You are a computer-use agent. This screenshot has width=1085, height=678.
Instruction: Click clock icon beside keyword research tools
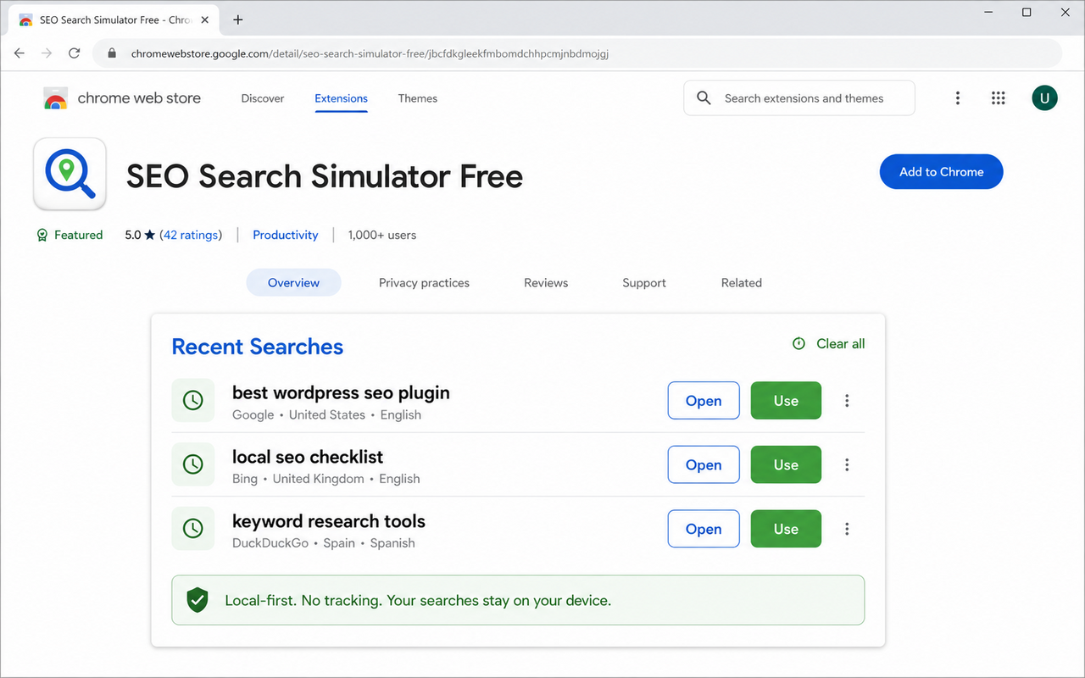tap(193, 529)
